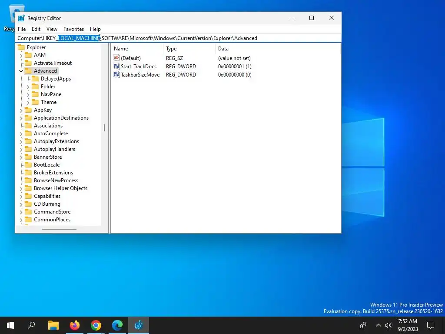This screenshot has height=334, width=445.
Task: Select the Advanced key in the tree
Action: pos(45,71)
